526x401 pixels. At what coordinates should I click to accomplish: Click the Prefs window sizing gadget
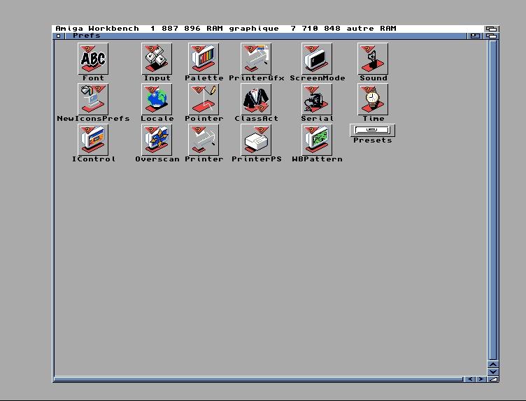(x=493, y=379)
